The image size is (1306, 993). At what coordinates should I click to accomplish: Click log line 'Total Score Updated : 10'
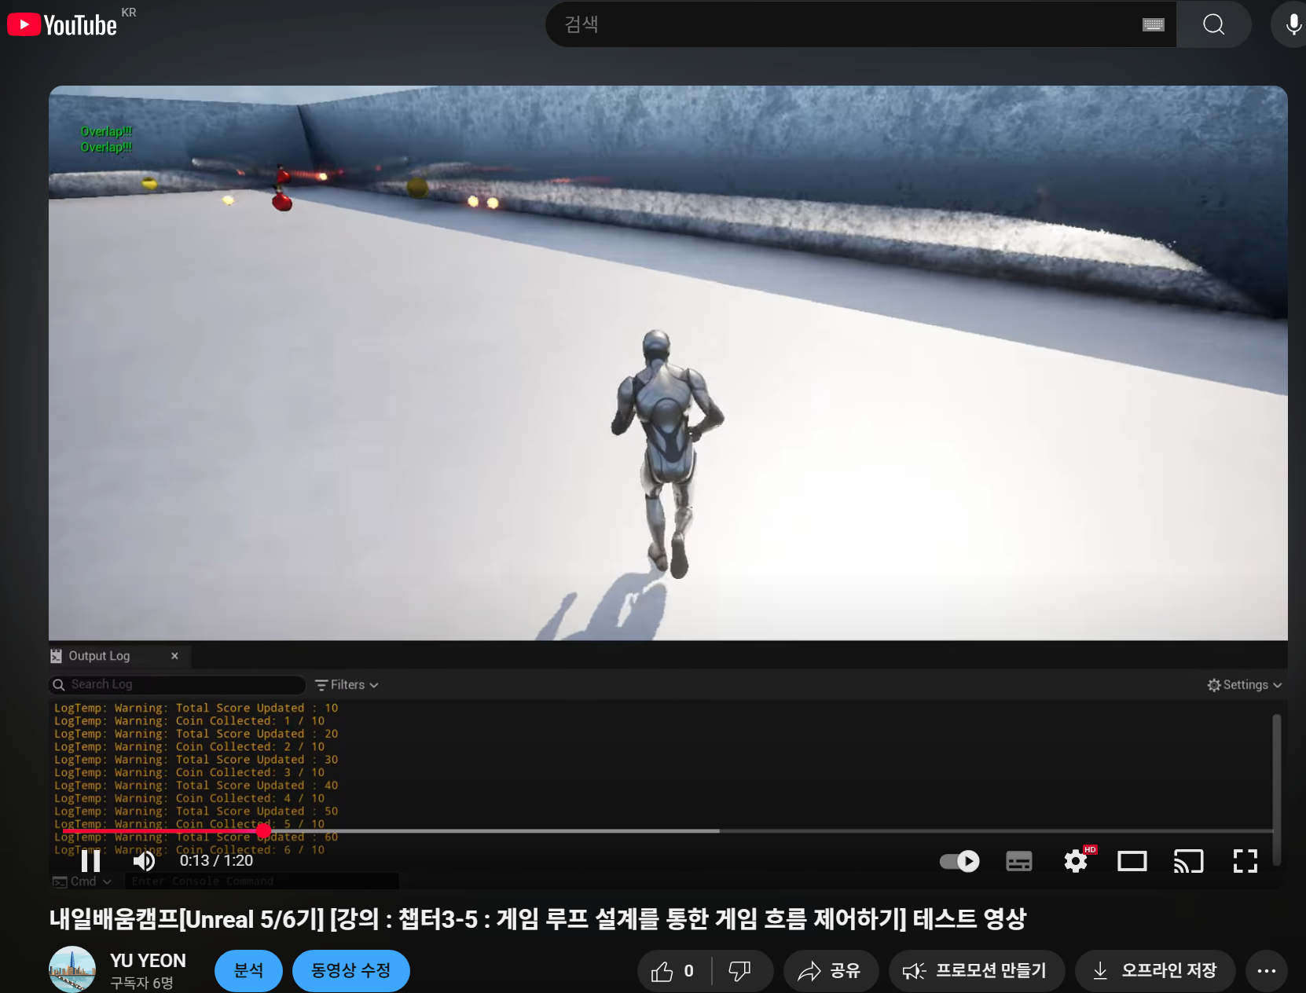click(x=196, y=708)
